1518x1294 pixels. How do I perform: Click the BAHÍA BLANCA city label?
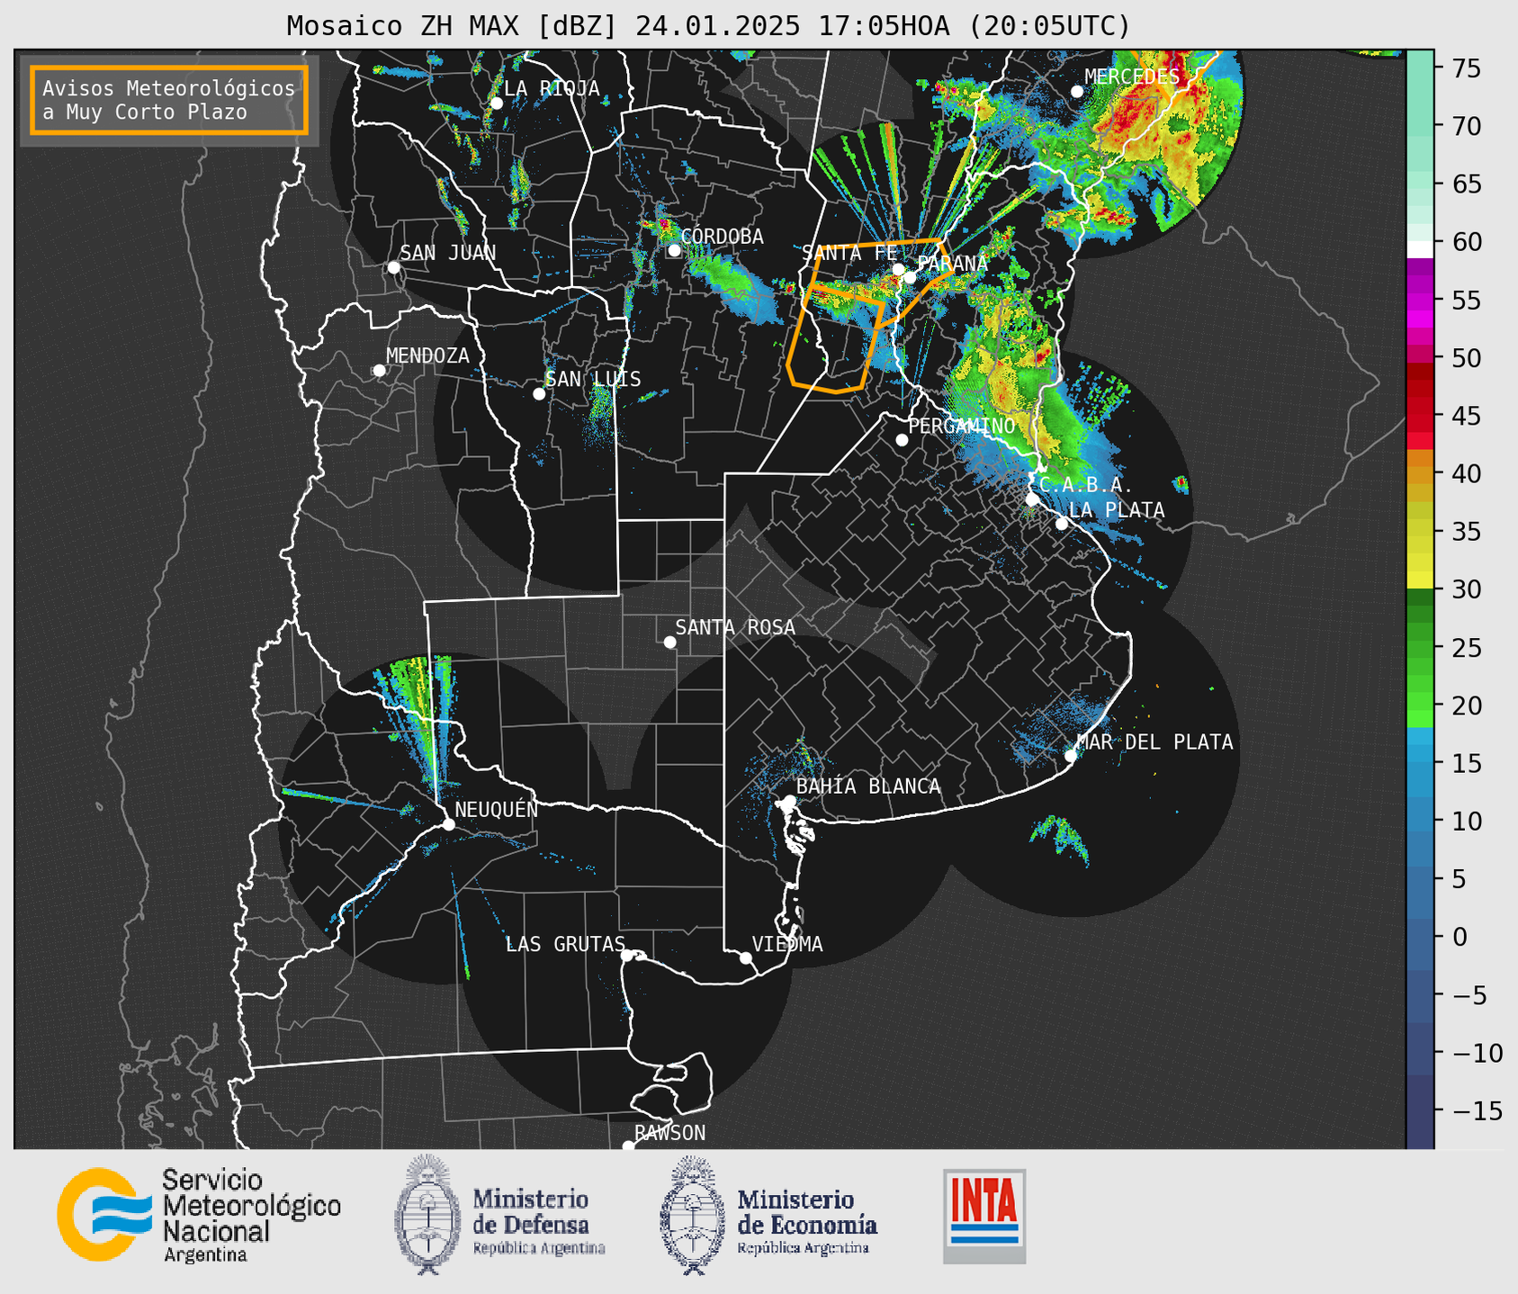tap(868, 786)
